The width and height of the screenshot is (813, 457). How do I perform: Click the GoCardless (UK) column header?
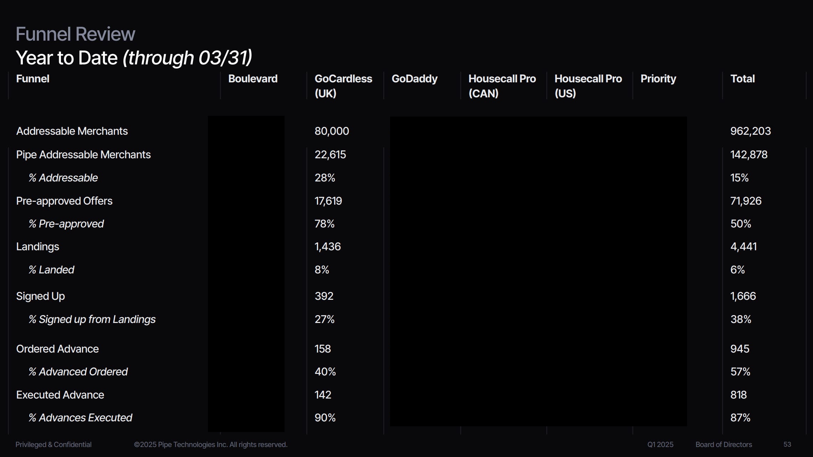click(343, 86)
